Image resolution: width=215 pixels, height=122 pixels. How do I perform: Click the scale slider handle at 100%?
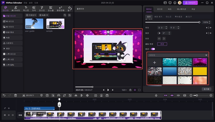tap(199, 22)
